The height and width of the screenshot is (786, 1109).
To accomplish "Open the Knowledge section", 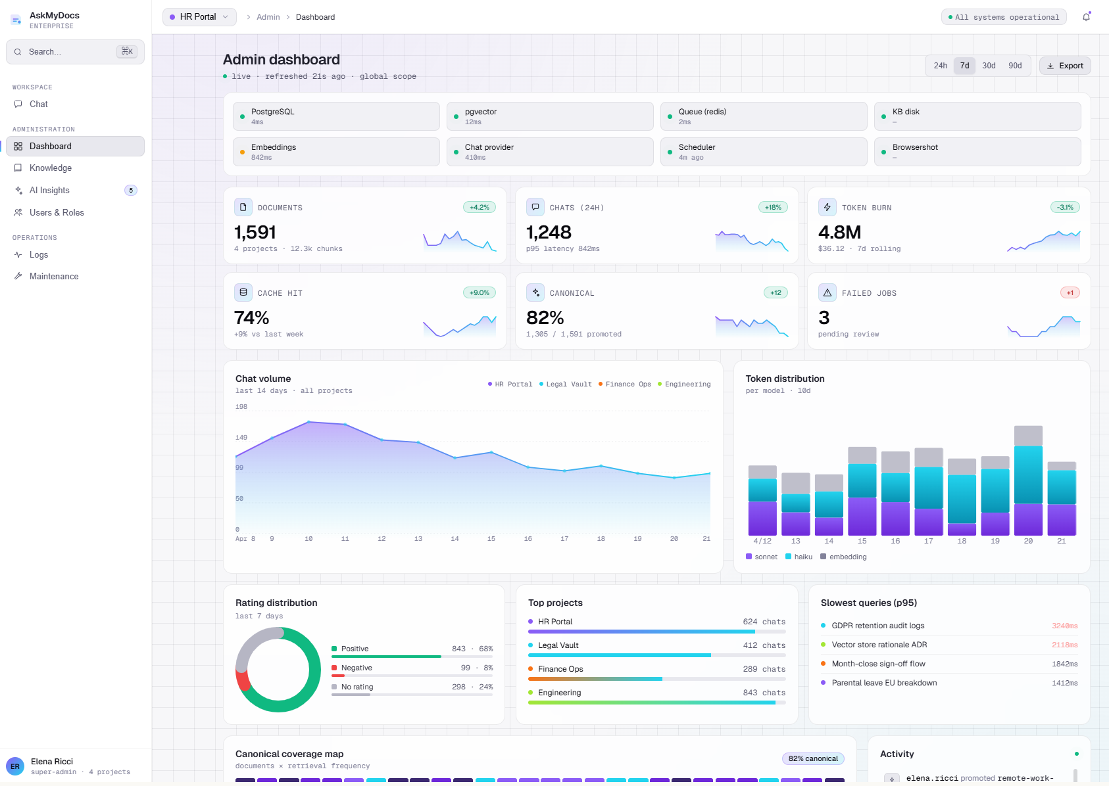I will point(75,168).
